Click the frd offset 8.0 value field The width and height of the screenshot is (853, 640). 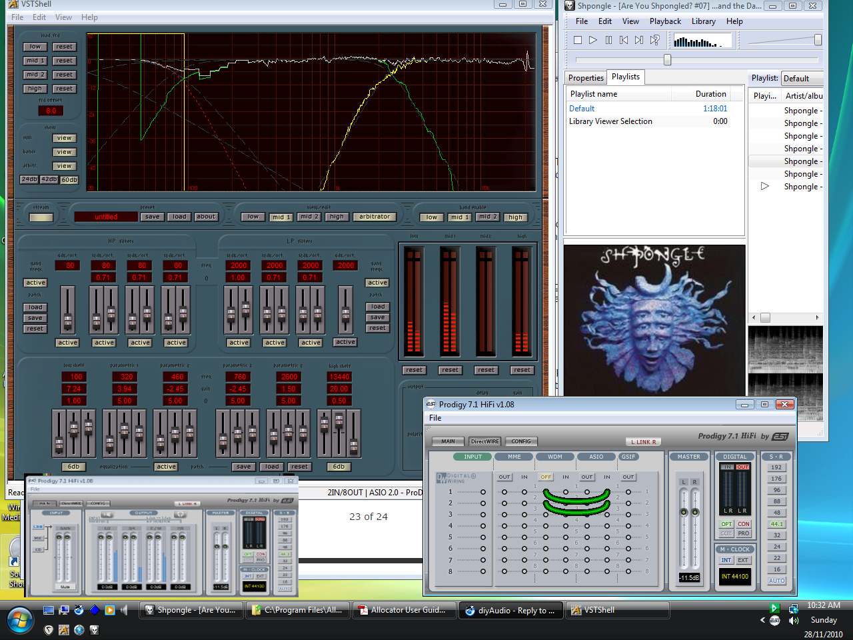(51, 111)
